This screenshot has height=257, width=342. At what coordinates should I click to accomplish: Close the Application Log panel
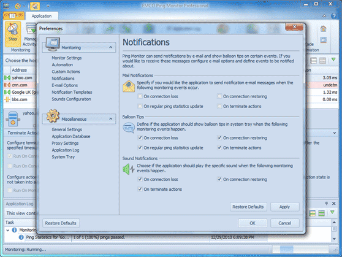(333, 204)
